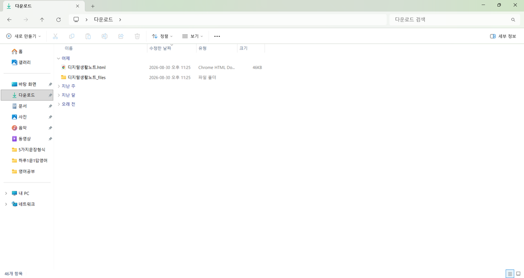Screen dimensions: 524x278
Task: Click the Copy icon in toolbar
Action: [x=72, y=36]
